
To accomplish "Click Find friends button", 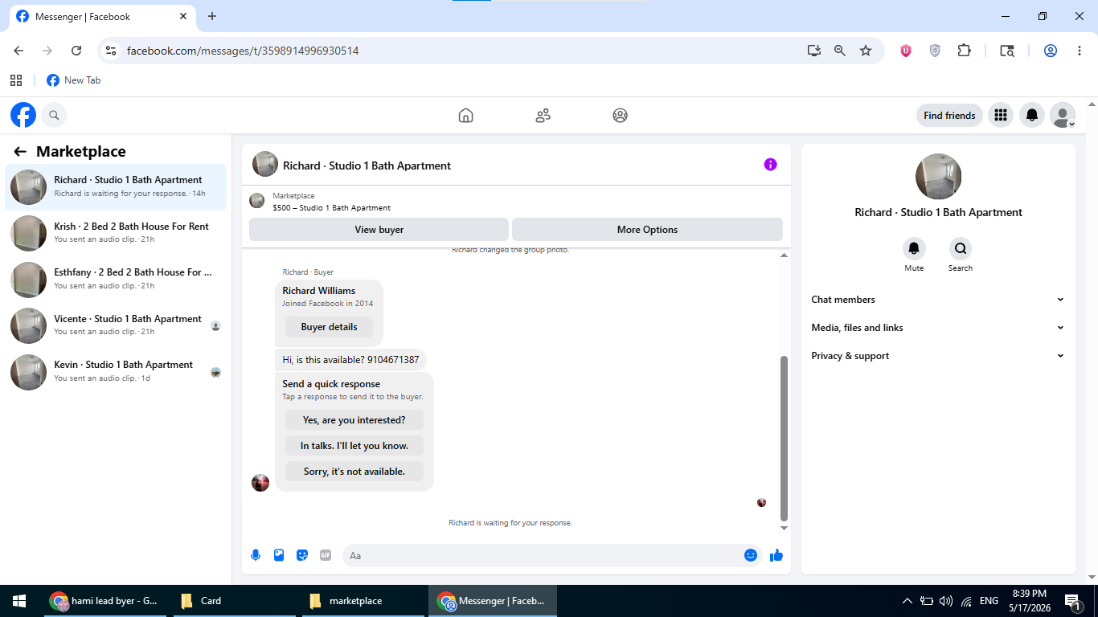I will pyautogui.click(x=949, y=116).
